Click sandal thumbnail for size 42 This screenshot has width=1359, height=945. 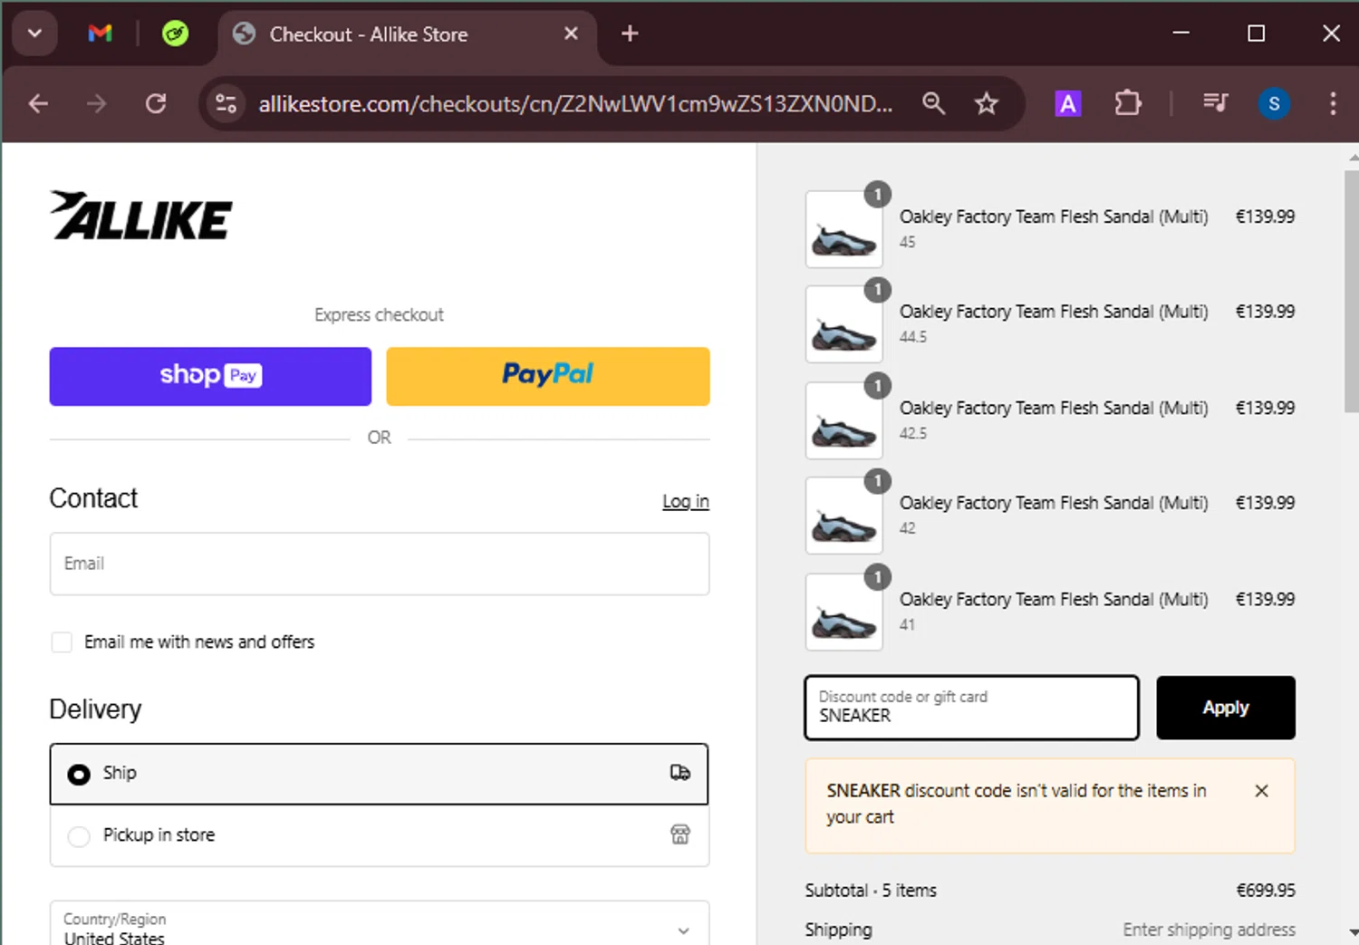tap(843, 516)
